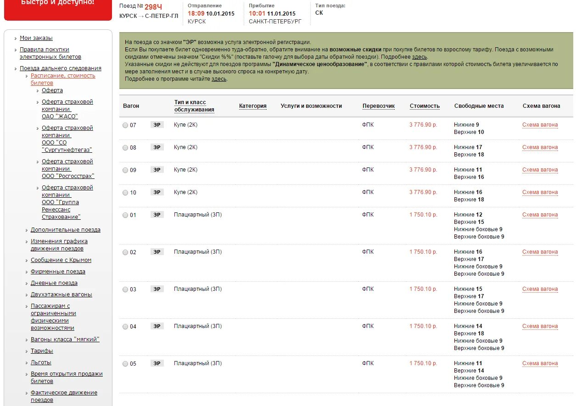Select wagon 09 radio button
The image size is (576, 406).
(125, 170)
